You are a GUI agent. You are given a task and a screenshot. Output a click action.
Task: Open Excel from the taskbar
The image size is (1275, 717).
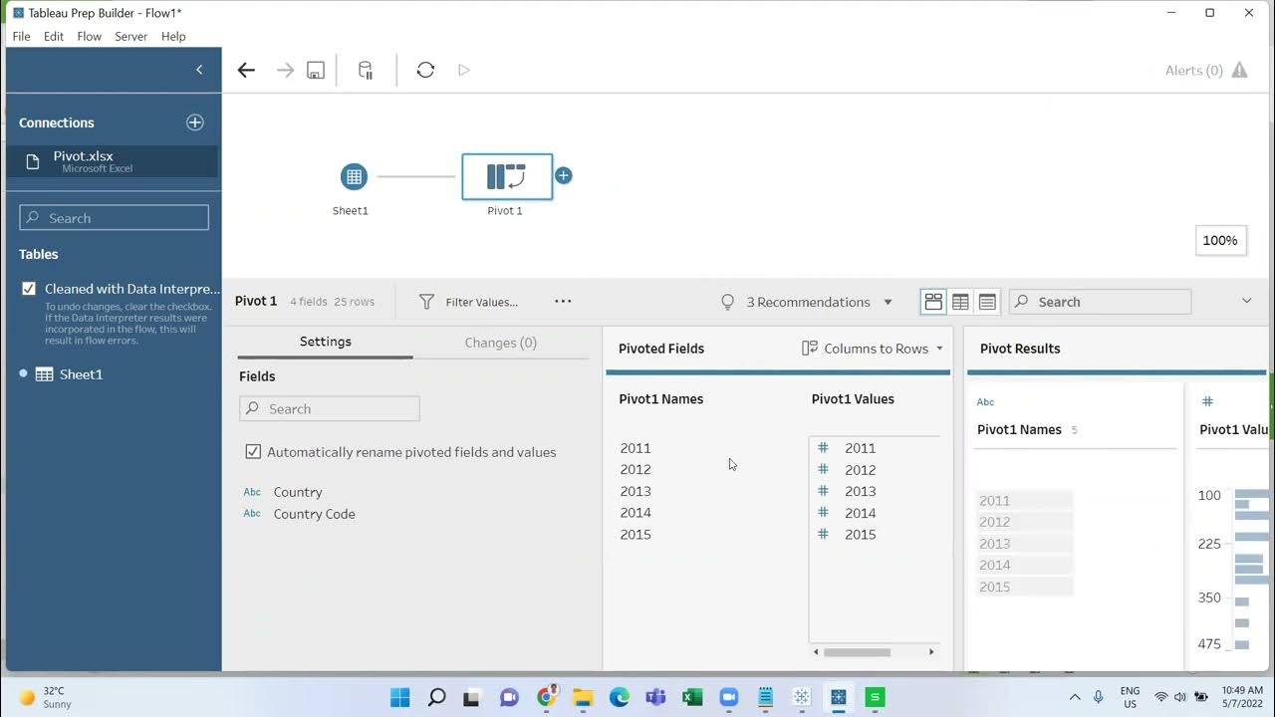(692, 697)
